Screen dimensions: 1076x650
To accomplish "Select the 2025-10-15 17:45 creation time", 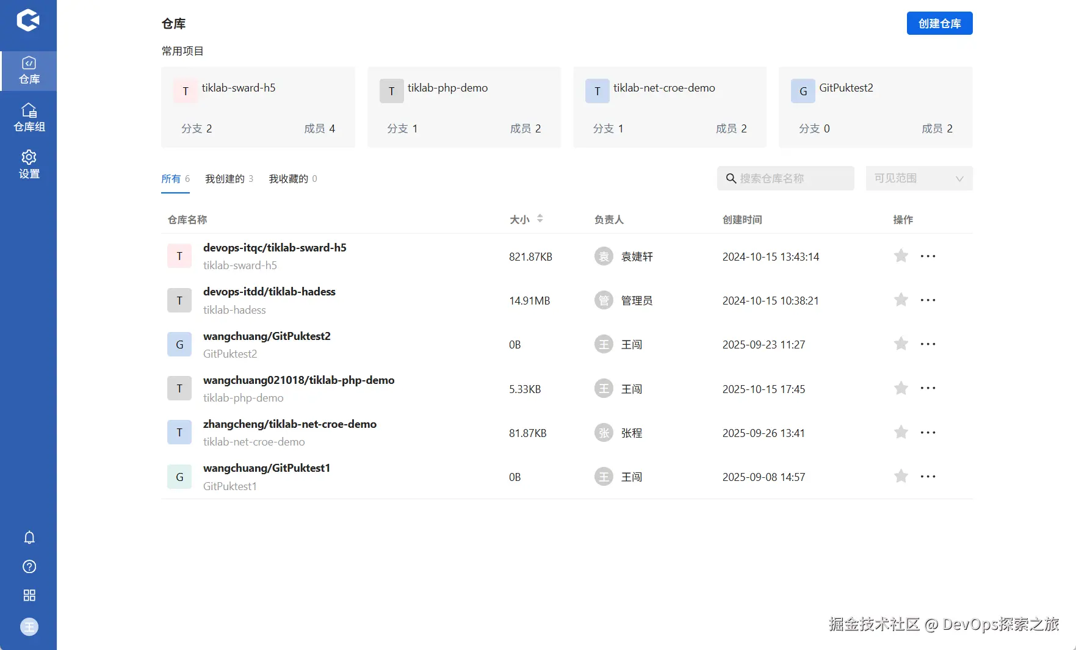I will tap(764, 389).
